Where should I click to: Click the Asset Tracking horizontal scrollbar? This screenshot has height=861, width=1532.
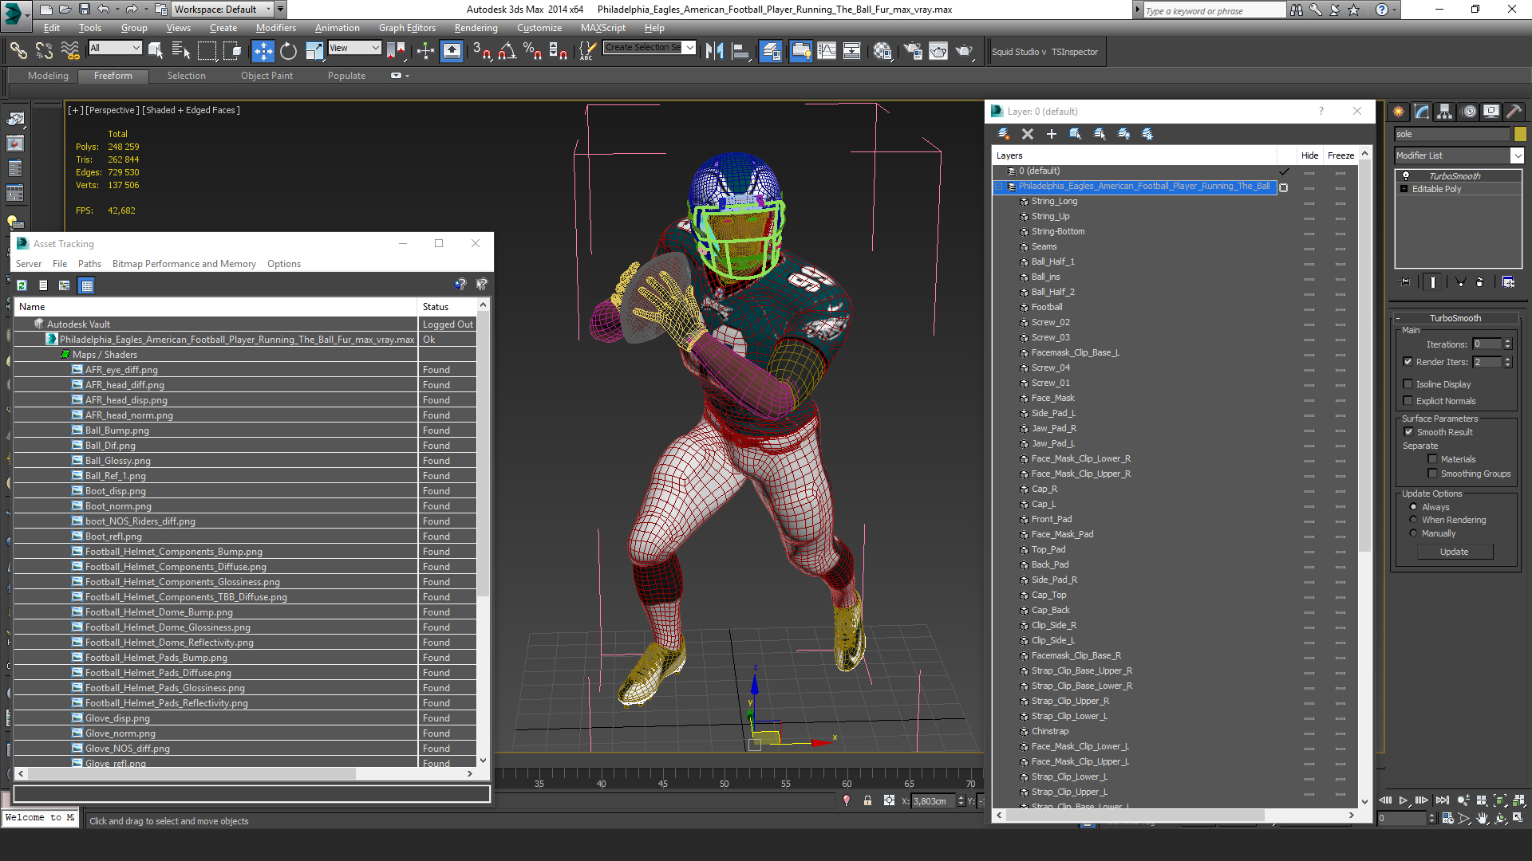pyautogui.click(x=246, y=773)
